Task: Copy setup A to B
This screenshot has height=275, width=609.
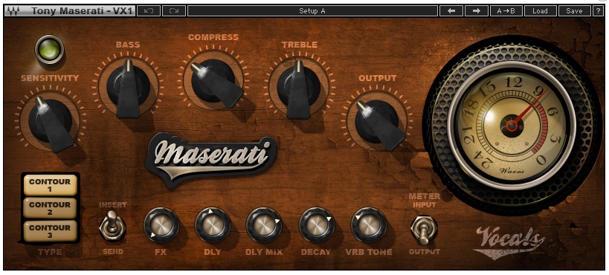Action: [x=506, y=11]
